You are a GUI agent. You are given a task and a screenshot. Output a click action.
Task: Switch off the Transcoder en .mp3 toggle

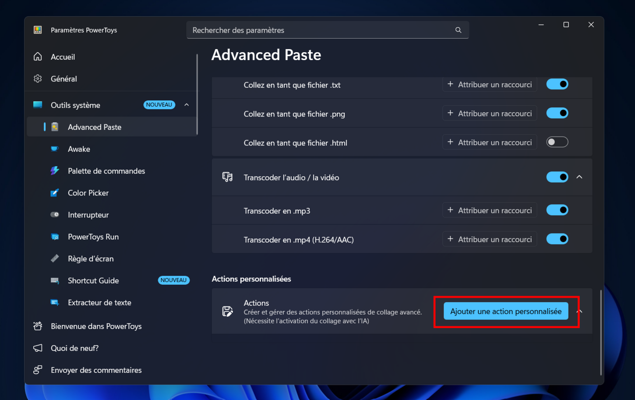557,210
